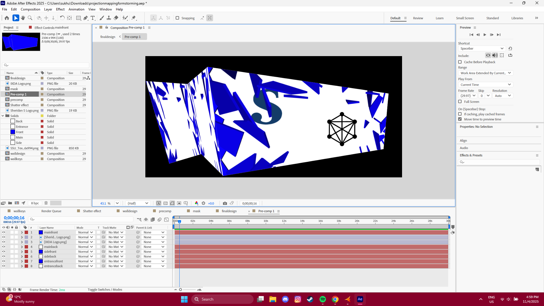The width and height of the screenshot is (544, 306).
Task: Hide the mainfront layer visibility
Action: point(4,232)
